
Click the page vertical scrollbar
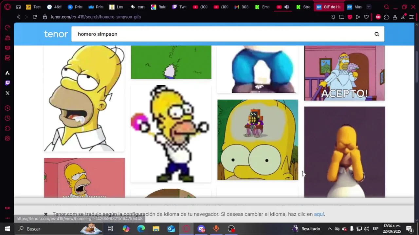(x=416, y=67)
